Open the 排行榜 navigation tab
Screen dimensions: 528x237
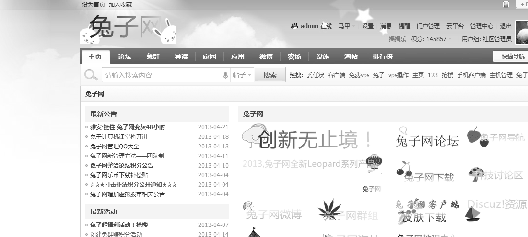[383, 56]
